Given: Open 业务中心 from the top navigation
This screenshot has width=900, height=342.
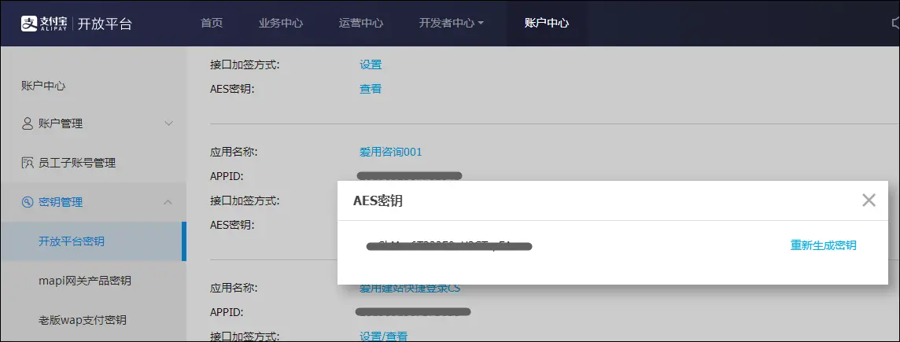Looking at the screenshot, I should [281, 23].
